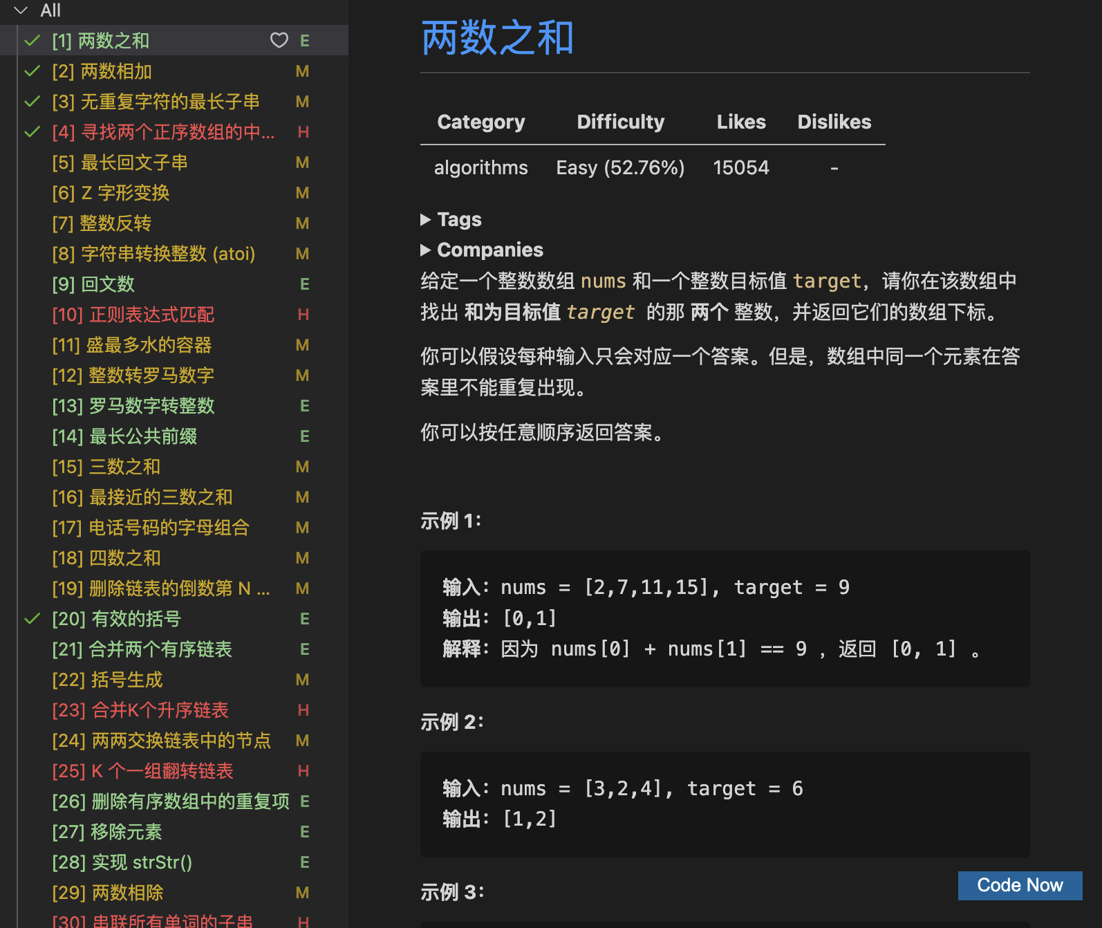The height and width of the screenshot is (928, 1102).
Task: Open problem [26] 删除有序数组中的重复项
Action: pos(170,801)
